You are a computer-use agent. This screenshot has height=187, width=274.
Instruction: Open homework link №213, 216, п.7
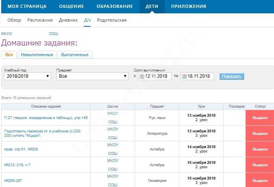(x=17, y=165)
